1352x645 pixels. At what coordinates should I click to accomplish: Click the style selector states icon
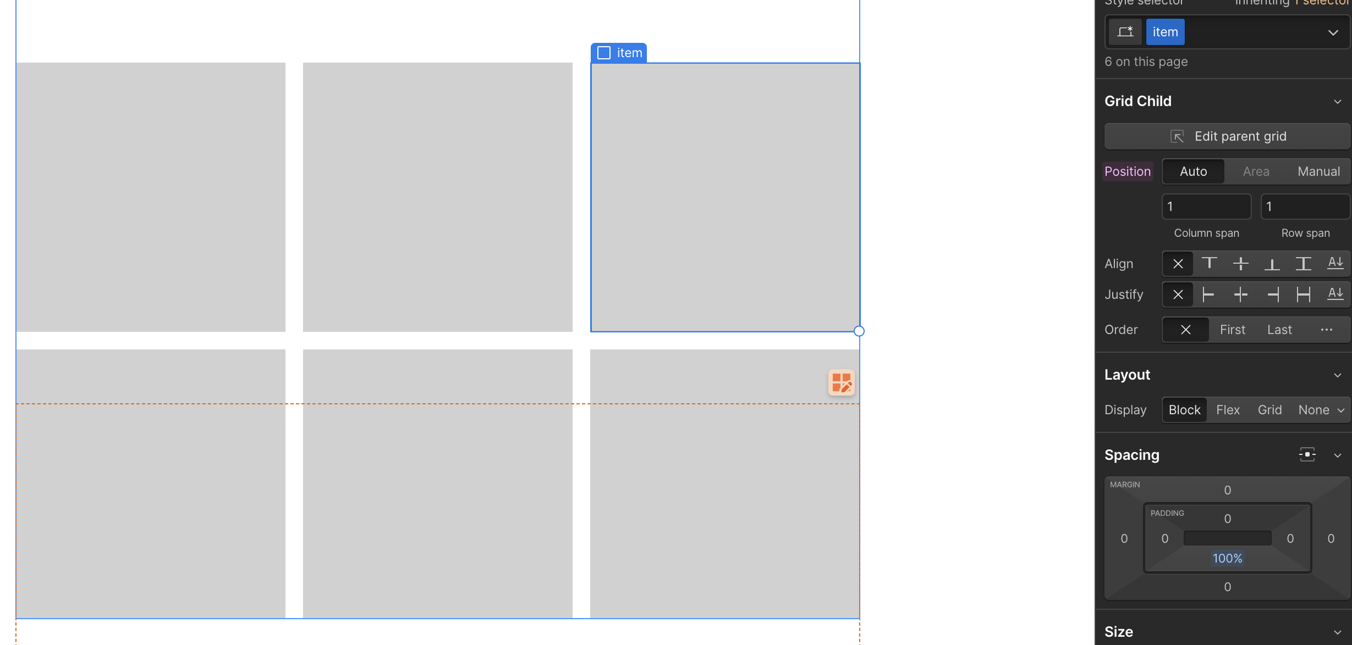(x=1125, y=32)
